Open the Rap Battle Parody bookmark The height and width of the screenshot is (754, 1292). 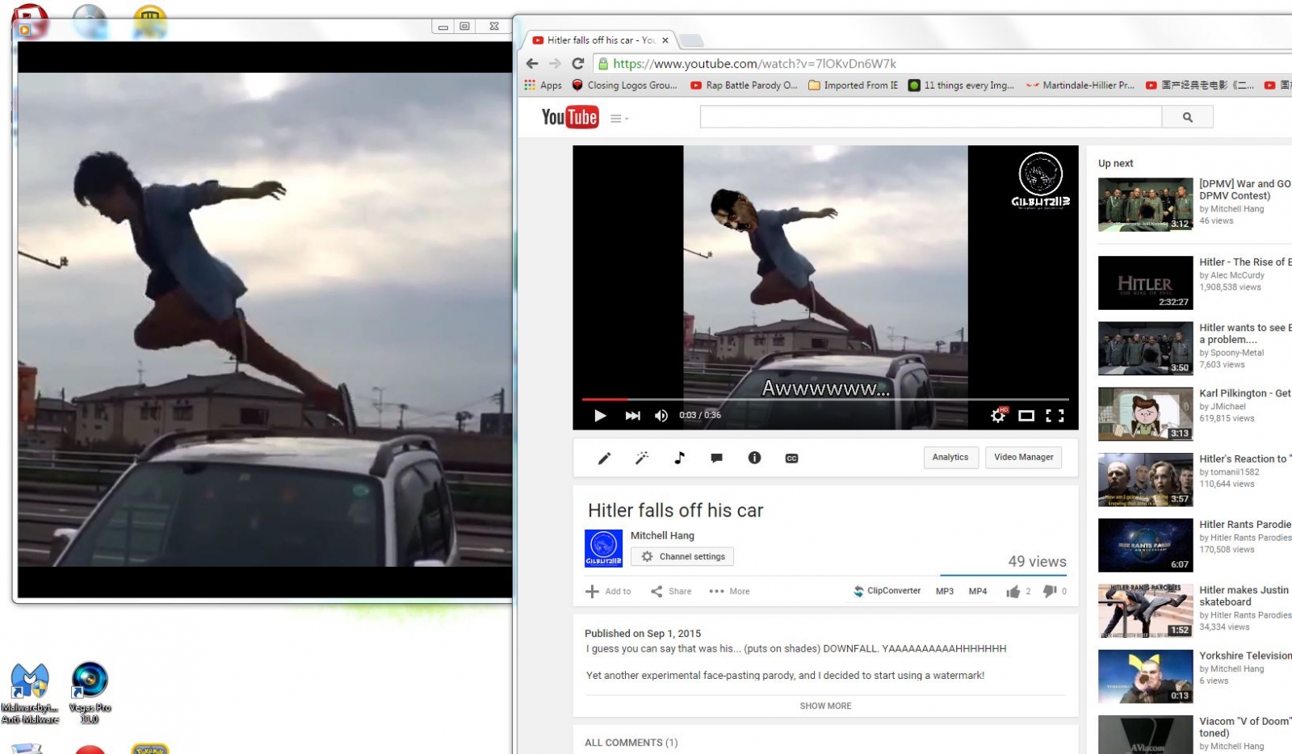[744, 86]
